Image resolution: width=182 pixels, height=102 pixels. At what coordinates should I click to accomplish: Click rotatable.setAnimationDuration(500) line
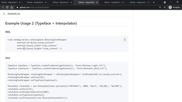point(28,92)
